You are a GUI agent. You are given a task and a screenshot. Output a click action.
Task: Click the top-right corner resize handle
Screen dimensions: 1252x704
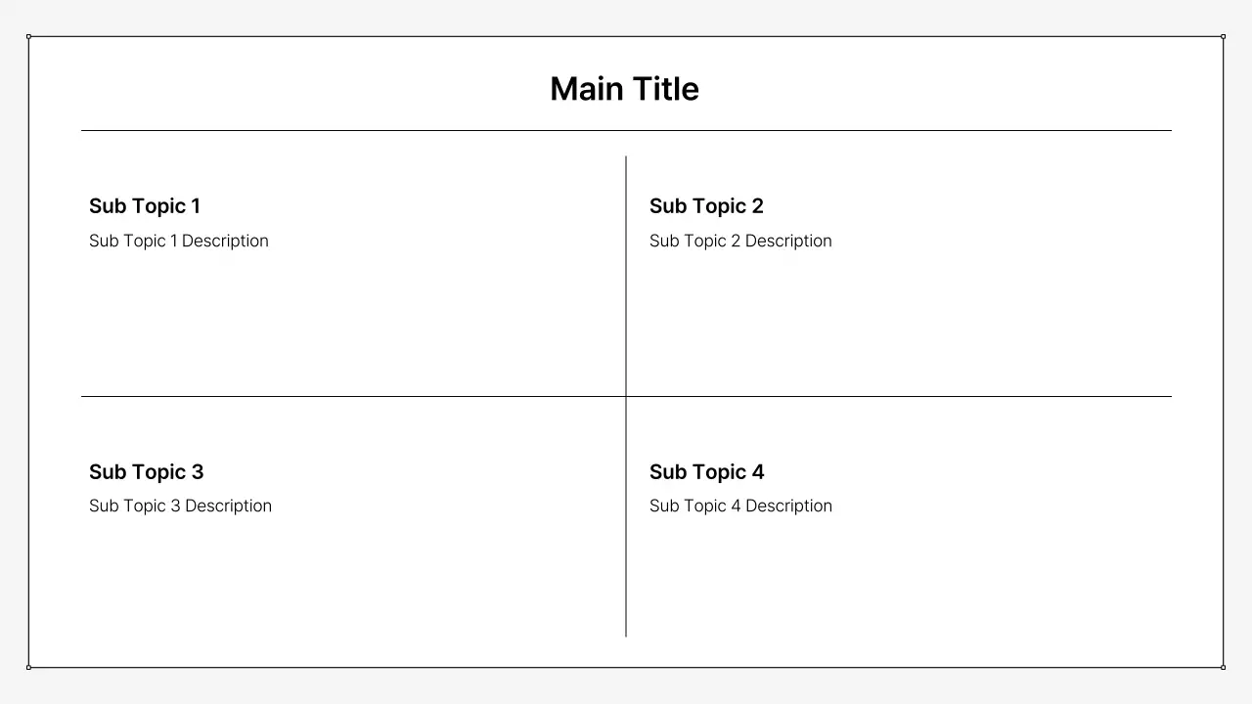(x=1223, y=36)
